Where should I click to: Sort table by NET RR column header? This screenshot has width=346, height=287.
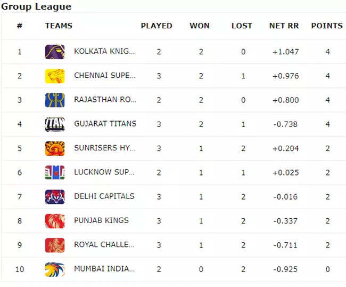click(284, 26)
